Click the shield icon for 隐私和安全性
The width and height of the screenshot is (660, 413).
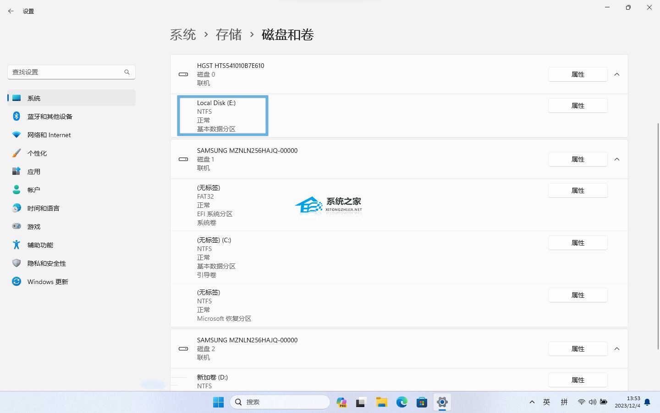pyautogui.click(x=16, y=263)
